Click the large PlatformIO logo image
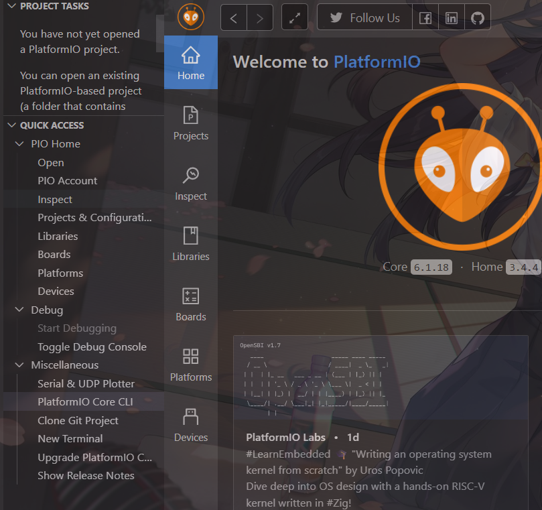This screenshot has width=542, height=510. (x=460, y=167)
